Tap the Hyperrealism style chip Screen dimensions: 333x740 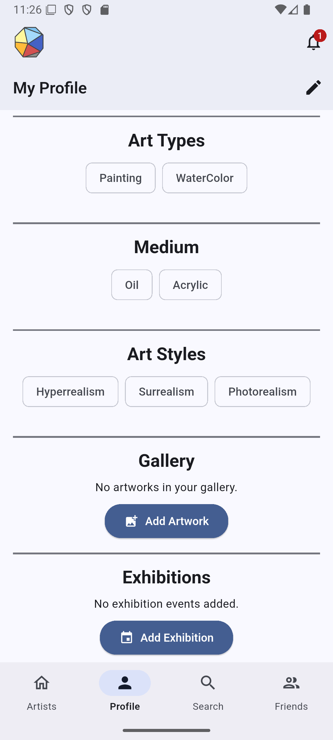[70, 392]
